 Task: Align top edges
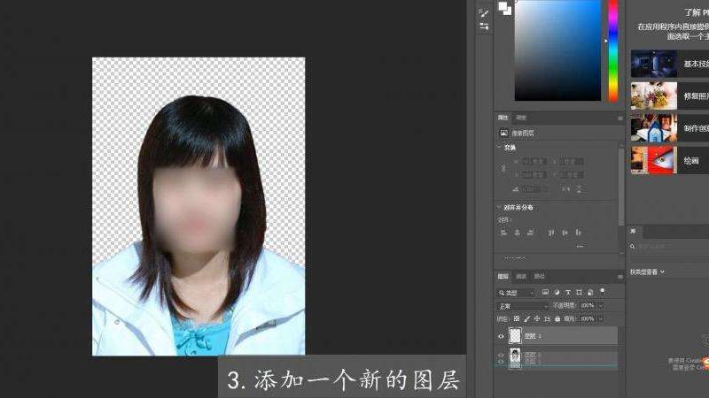[551, 233]
